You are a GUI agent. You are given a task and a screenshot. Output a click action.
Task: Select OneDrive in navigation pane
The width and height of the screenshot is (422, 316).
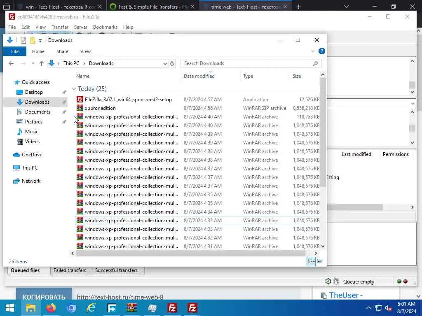click(32, 155)
